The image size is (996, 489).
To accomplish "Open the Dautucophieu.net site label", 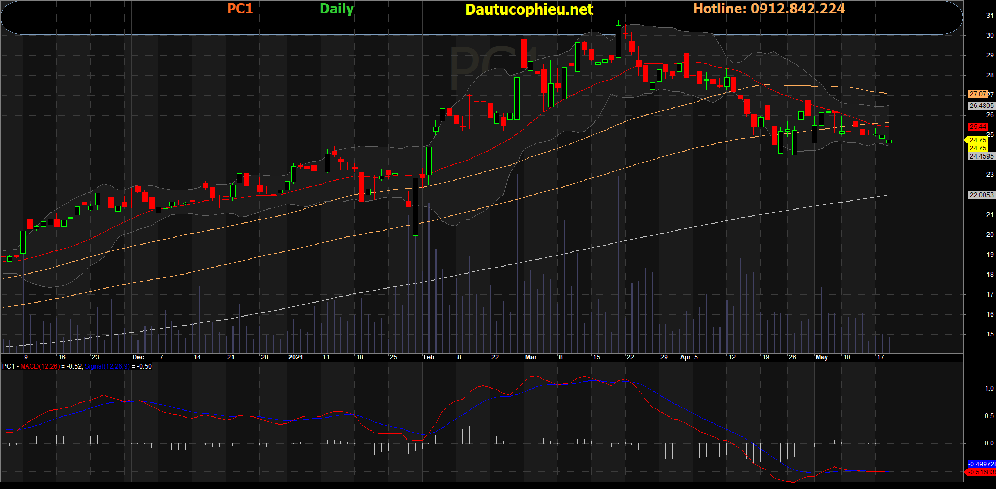I will pos(529,9).
